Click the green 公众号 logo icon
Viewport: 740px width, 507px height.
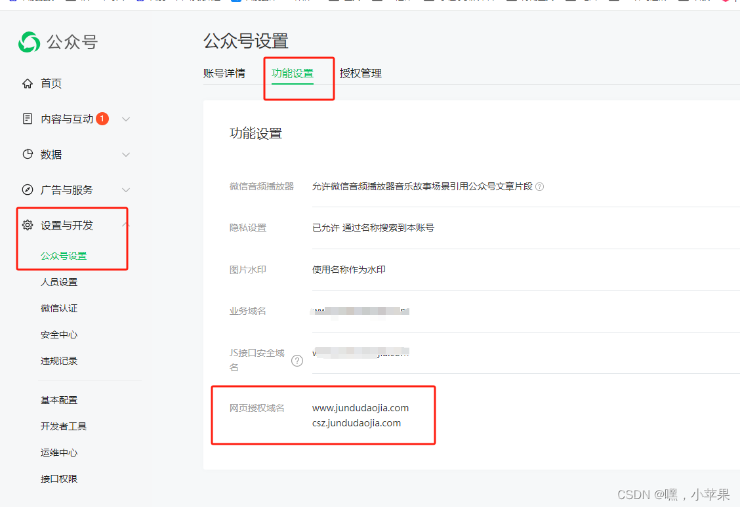[29, 42]
